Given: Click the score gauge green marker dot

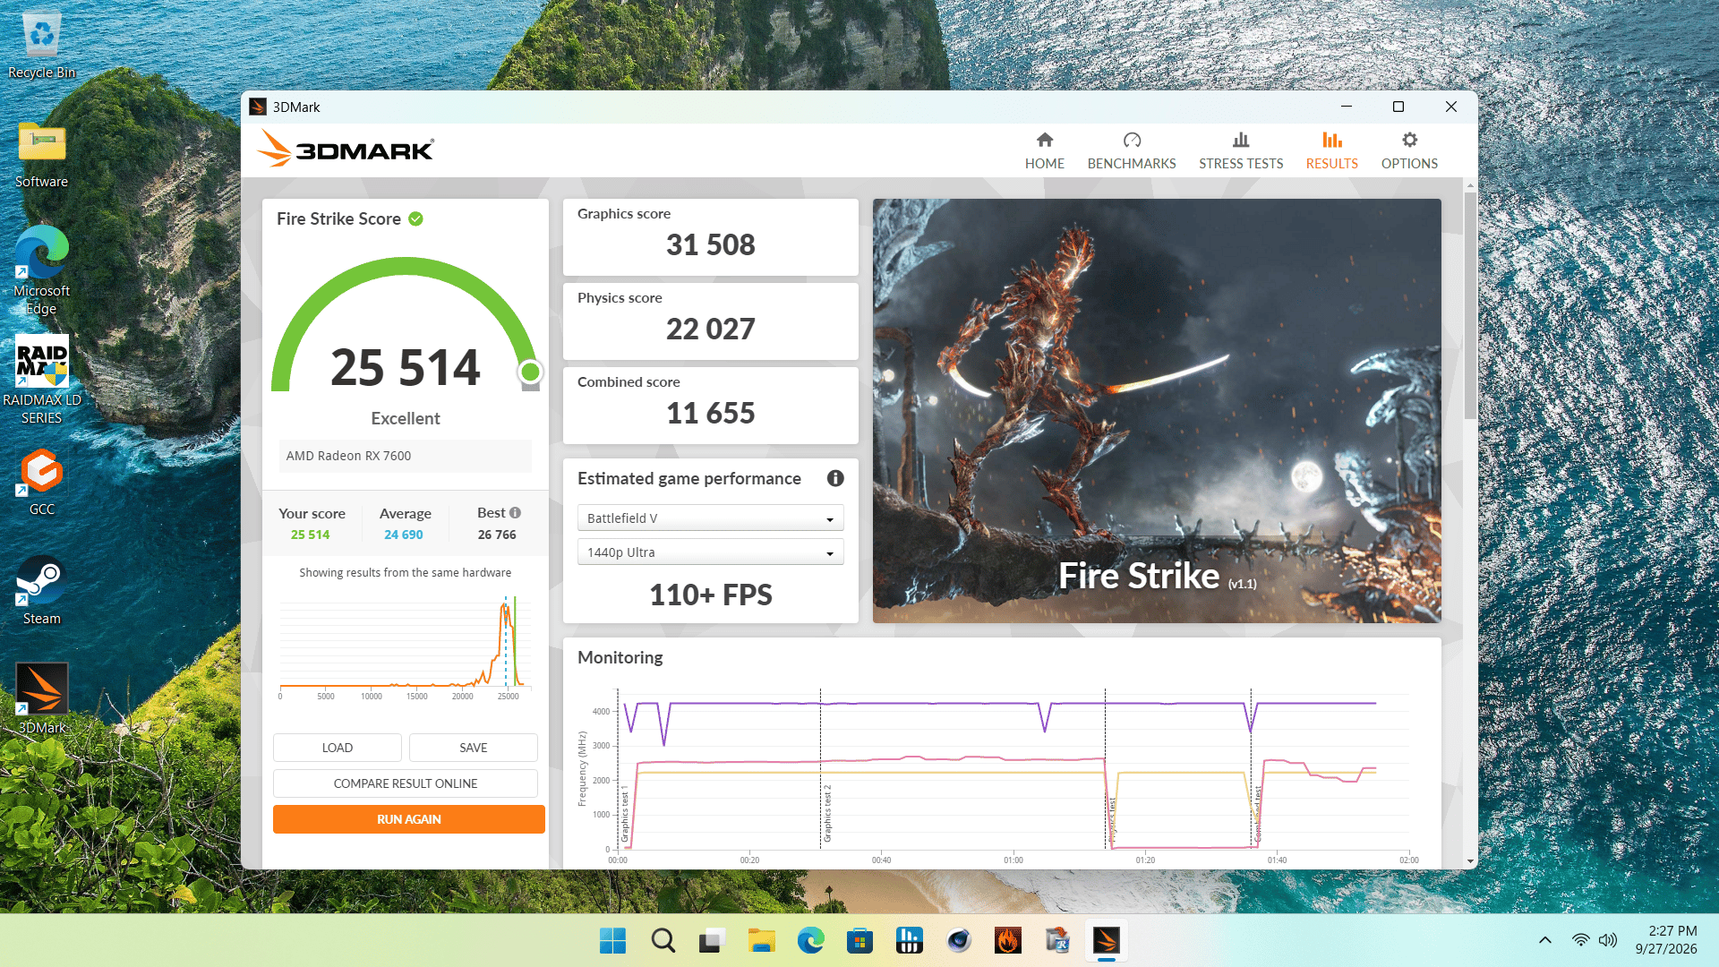Looking at the screenshot, I should [530, 371].
